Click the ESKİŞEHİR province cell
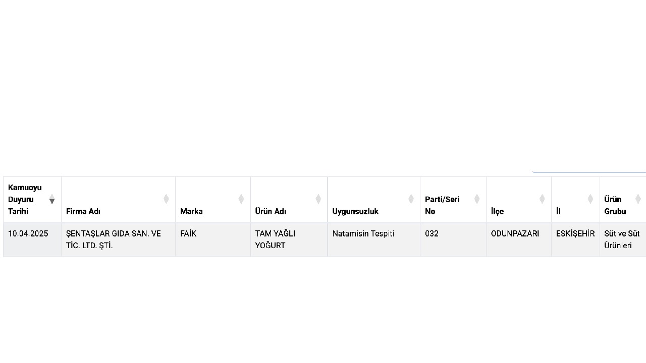This screenshot has height=363, width=646. 575,233
